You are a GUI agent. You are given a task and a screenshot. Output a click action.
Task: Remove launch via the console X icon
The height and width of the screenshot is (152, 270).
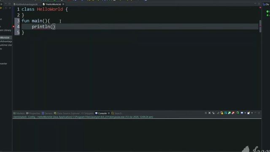pos(210,113)
